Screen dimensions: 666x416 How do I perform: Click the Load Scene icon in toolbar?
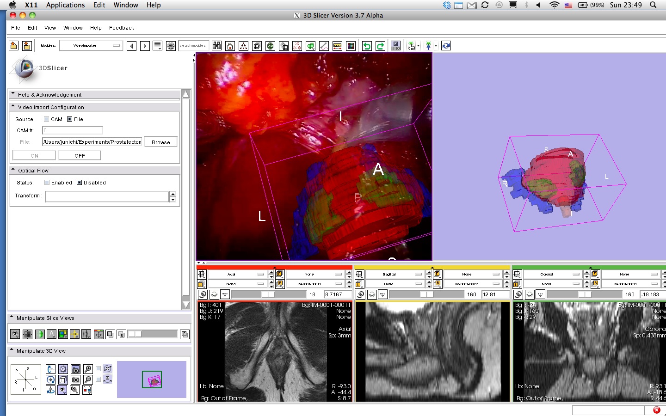point(13,46)
